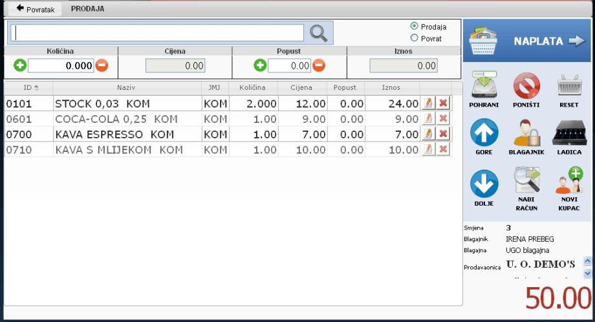Decrease Popust with orange minus
This screenshot has height=322, width=595.
pyautogui.click(x=319, y=65)
